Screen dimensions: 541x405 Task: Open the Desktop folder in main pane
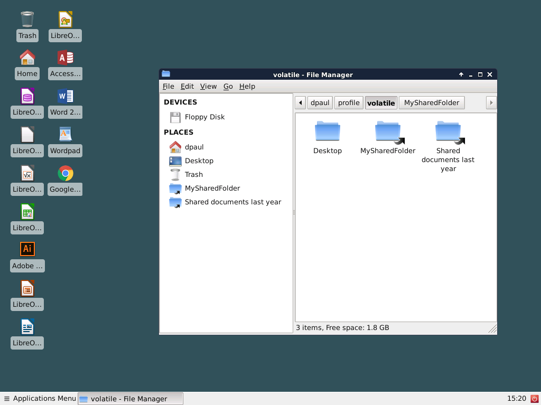[x=327, y=130]
